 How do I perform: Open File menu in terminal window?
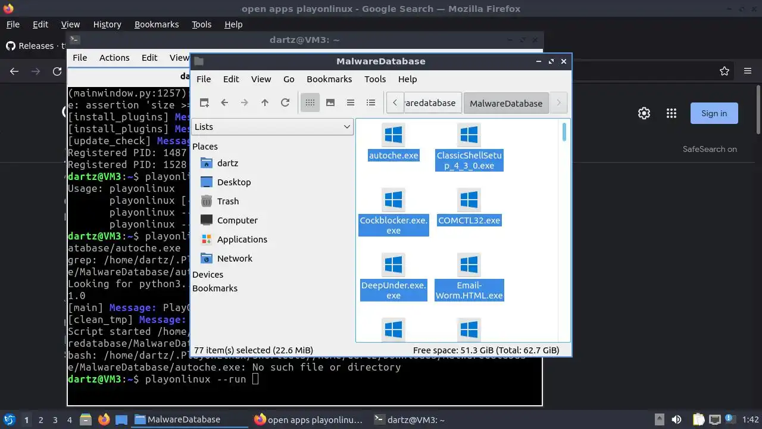(x=80, y=57)
